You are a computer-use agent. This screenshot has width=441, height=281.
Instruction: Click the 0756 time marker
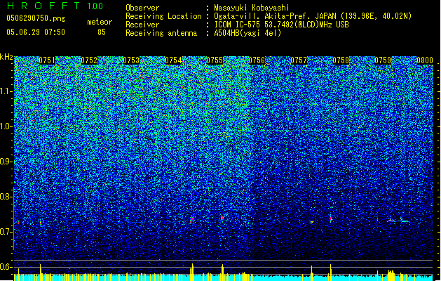pyautogui.click(x=257, y=60)
